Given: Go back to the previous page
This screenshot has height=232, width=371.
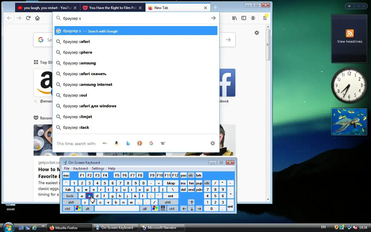Looking at the screenshot, I should click(x=9, y=18).
